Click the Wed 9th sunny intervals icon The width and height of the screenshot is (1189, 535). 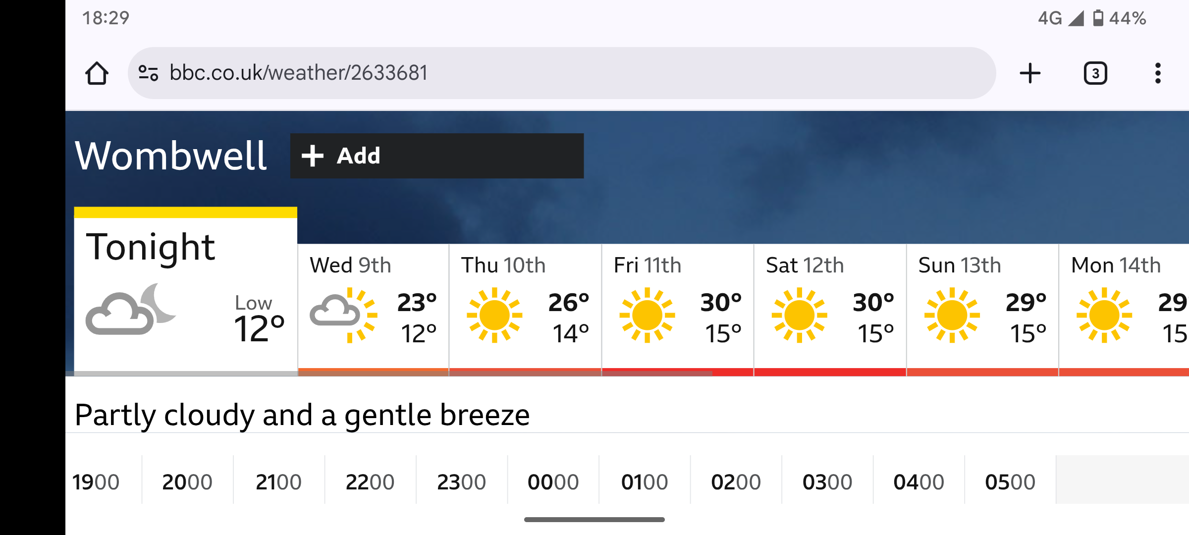(344, 315)
